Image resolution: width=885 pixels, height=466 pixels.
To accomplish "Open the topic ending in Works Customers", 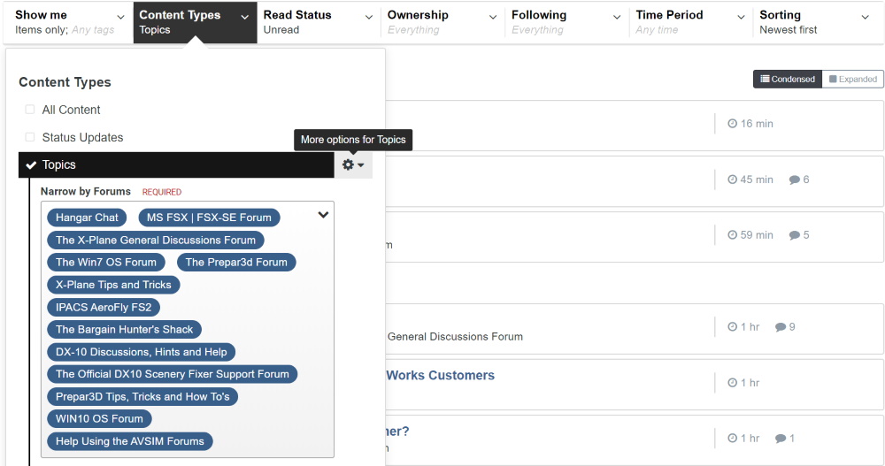I will pyautogui.click(x=440, y=375).
